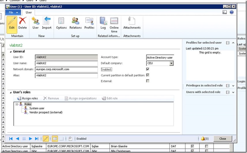Collapse the Roles tree node
This screenshot has width=247, height=153.
point(17,104)
